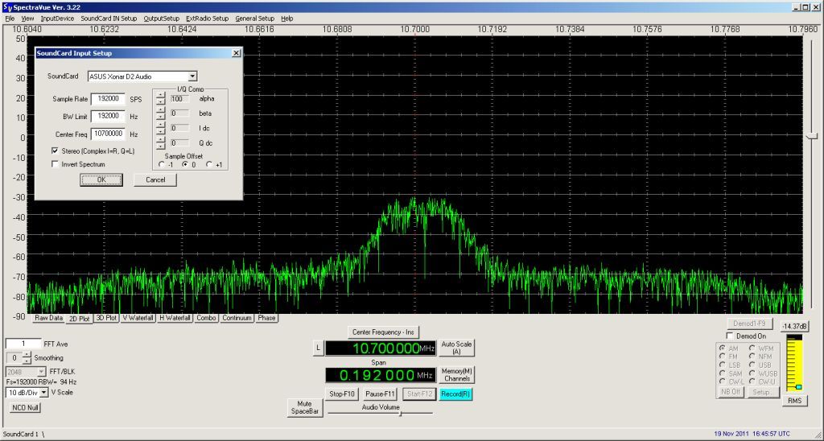Pause the display with Pause-F11
This screenshot has width=824, height=441.
point(380,394)
